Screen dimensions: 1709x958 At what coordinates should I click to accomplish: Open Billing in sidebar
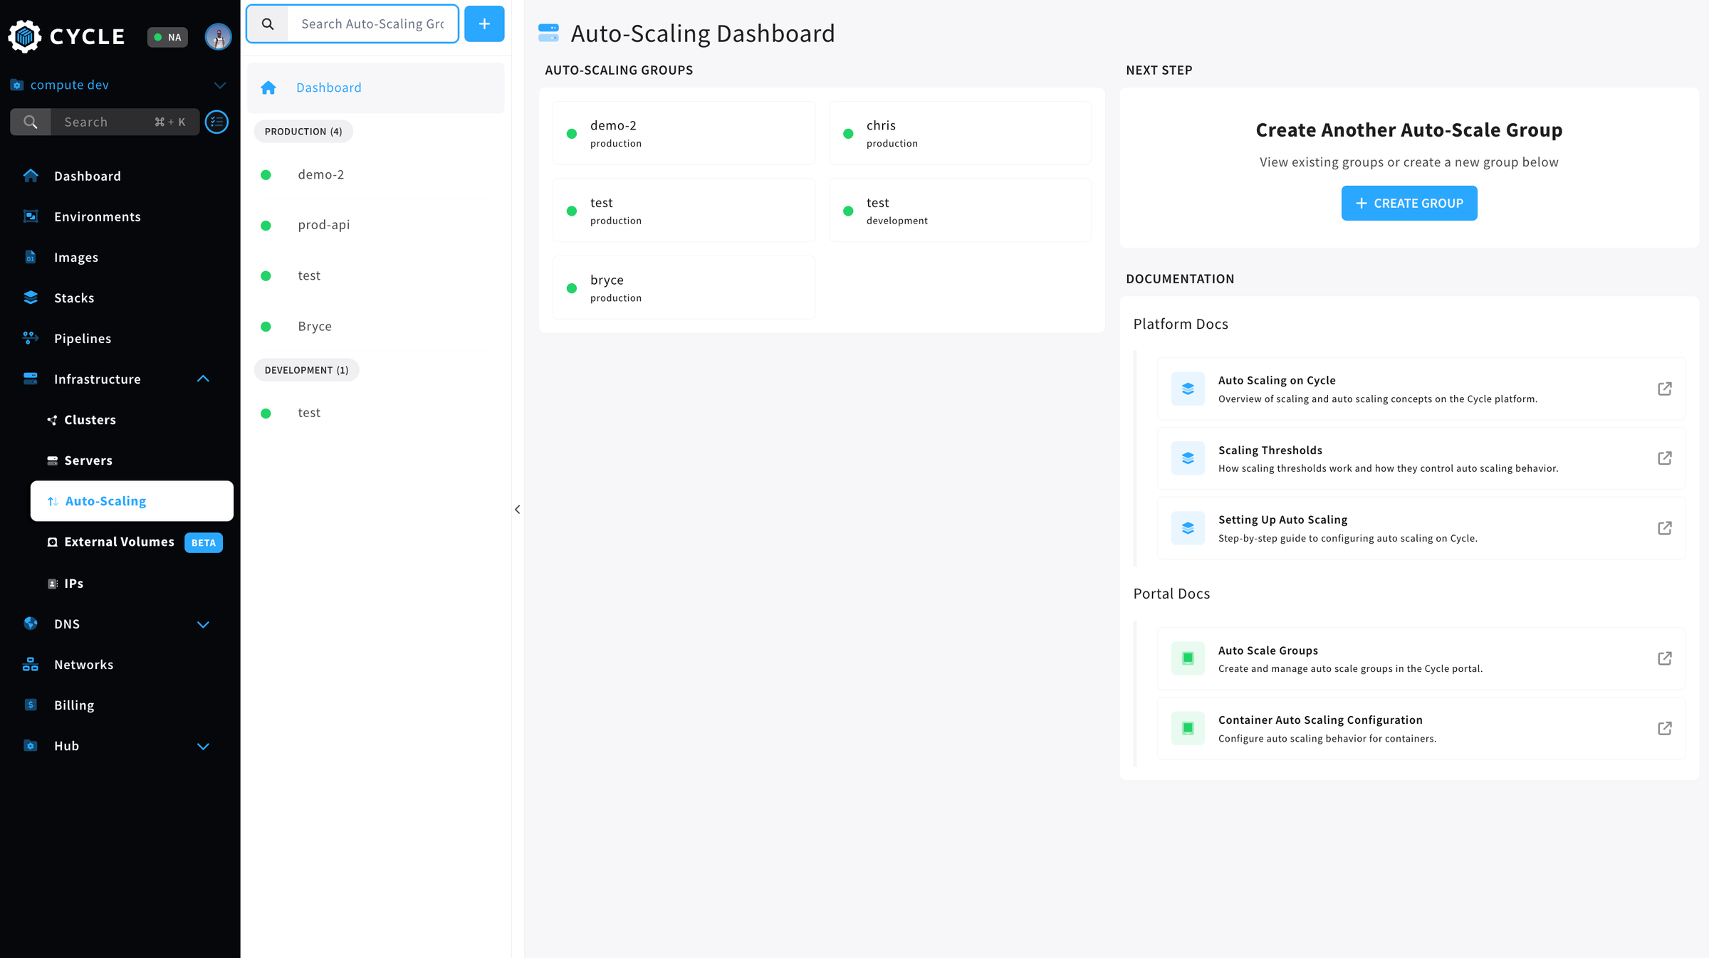(x=74, y=705)
